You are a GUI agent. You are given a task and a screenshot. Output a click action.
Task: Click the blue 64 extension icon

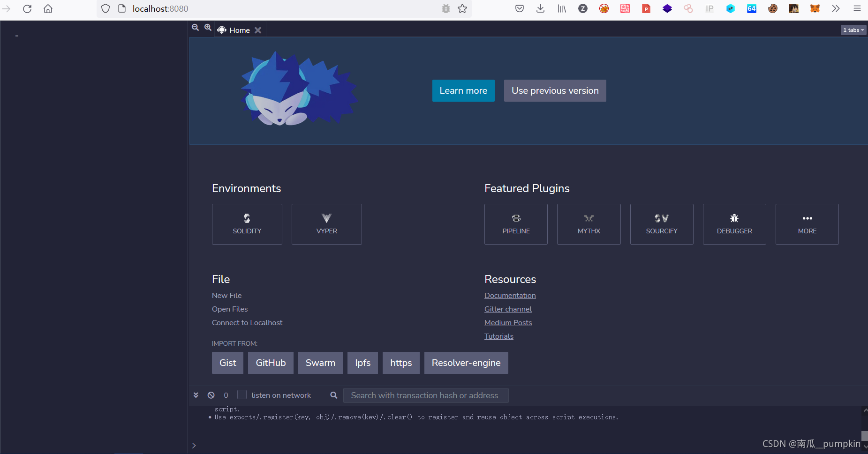point(752,8)
